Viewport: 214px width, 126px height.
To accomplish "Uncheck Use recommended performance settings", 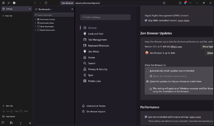I will pos(146,117).
